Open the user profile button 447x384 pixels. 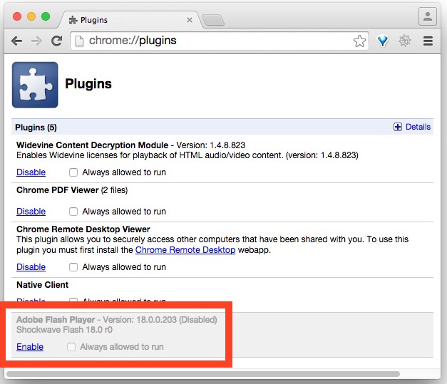pyautogui.click(x=427, y=16)
